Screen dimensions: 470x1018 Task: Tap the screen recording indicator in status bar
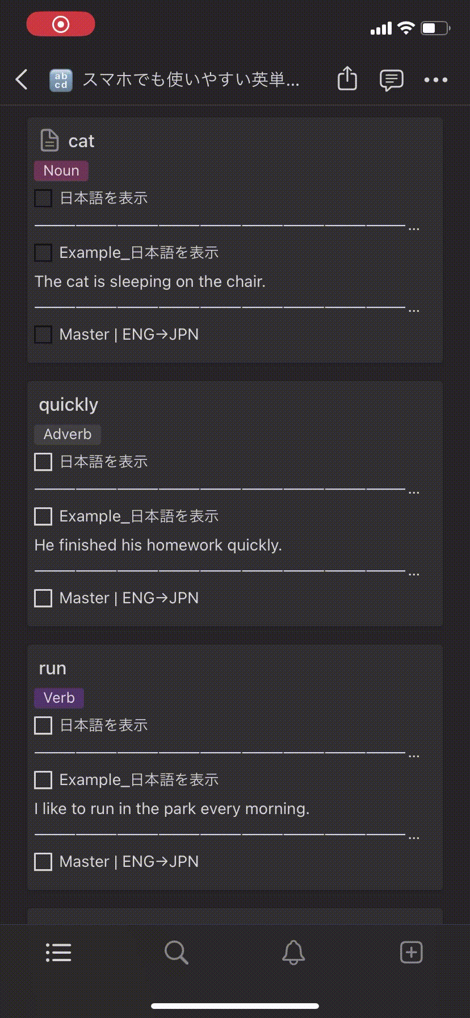click(x=61, y=24)
